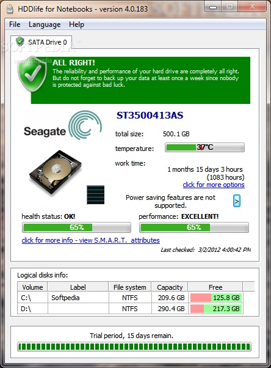Click the performance: EXCELLENT! label
This screenshot has height=368, width=271.
(179, 216)
